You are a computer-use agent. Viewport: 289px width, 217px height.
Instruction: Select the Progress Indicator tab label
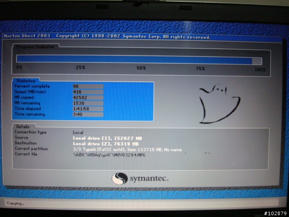coord(35,47)
